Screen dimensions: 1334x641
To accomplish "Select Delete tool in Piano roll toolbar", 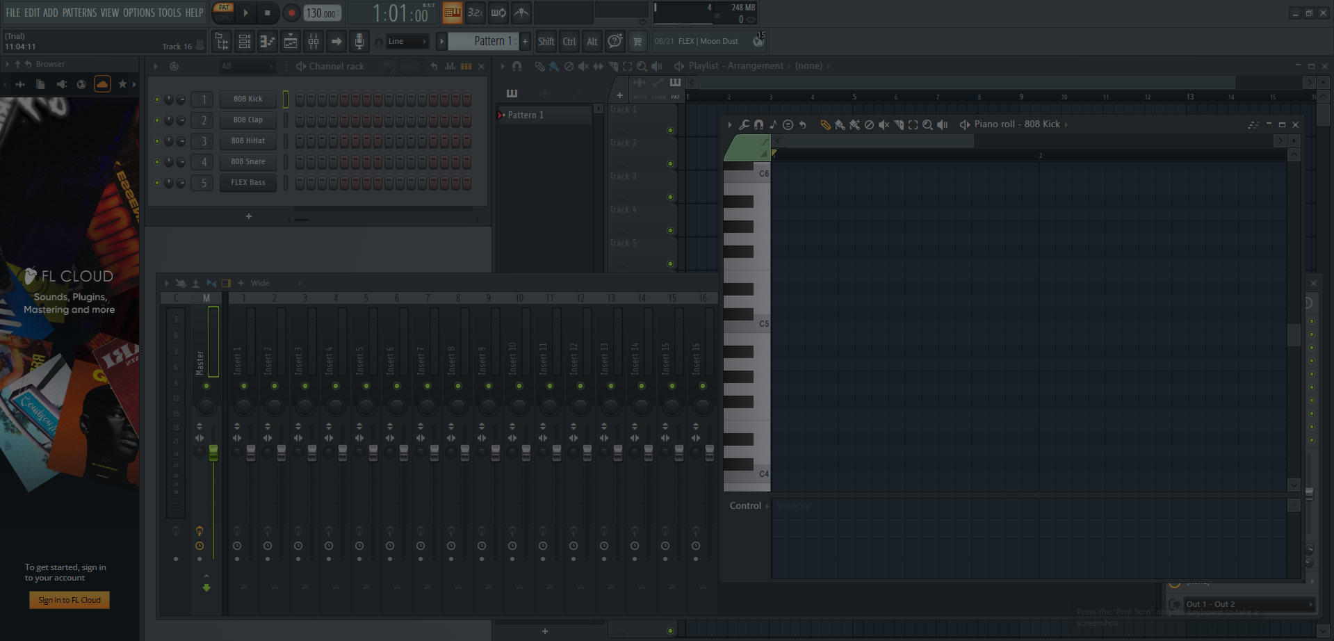I will click(x=869, y=124).
